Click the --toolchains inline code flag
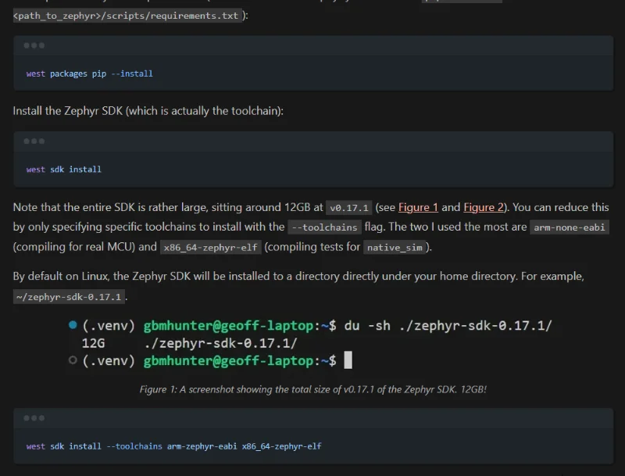The image size is (625, 476). (x=324, y=227)
